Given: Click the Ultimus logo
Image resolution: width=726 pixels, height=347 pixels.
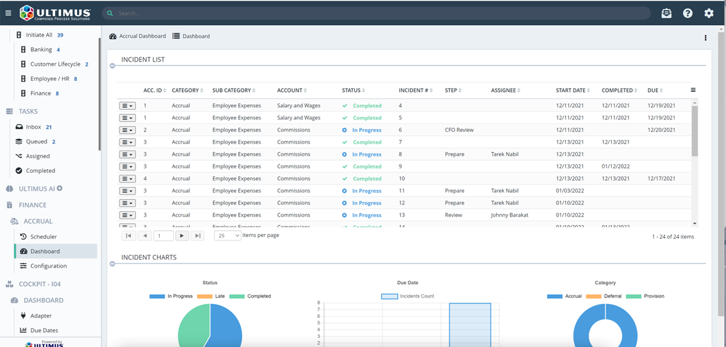Looking at the screenshot, I should pyautogui.click(x=56, y=13).
